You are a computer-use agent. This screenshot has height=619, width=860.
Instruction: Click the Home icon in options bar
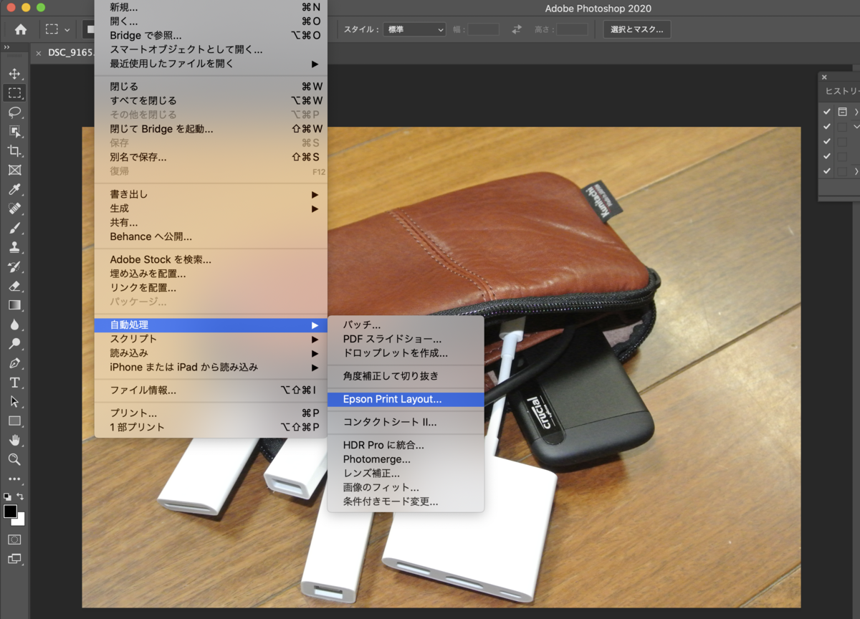click(21, 29)
